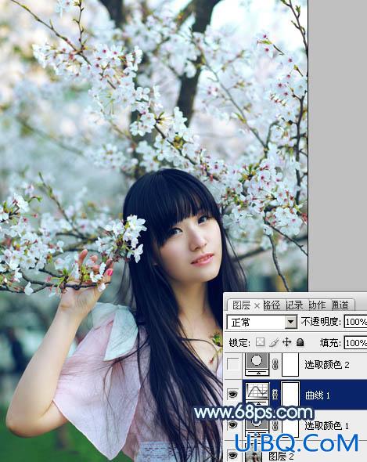367x462 pixels.
Task: Show the hidden 选取颜色 2 layer
Action: click(232, 365)
